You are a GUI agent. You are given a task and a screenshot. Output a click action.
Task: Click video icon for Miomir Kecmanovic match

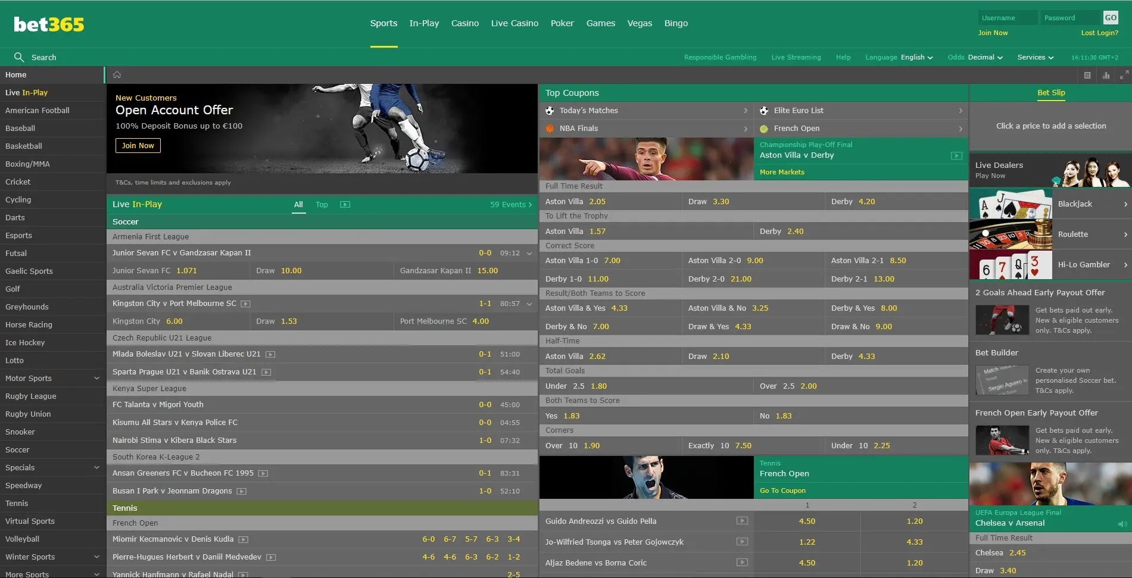click(243, 539)
